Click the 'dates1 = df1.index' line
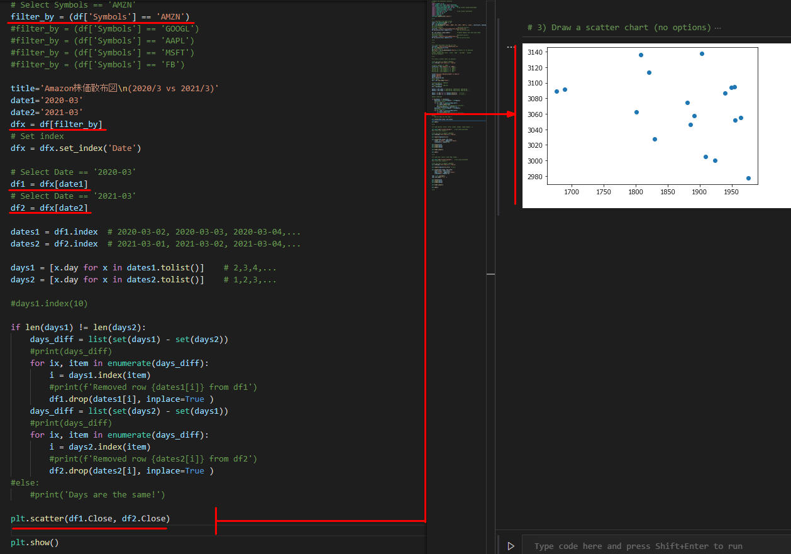 point(155,231)
